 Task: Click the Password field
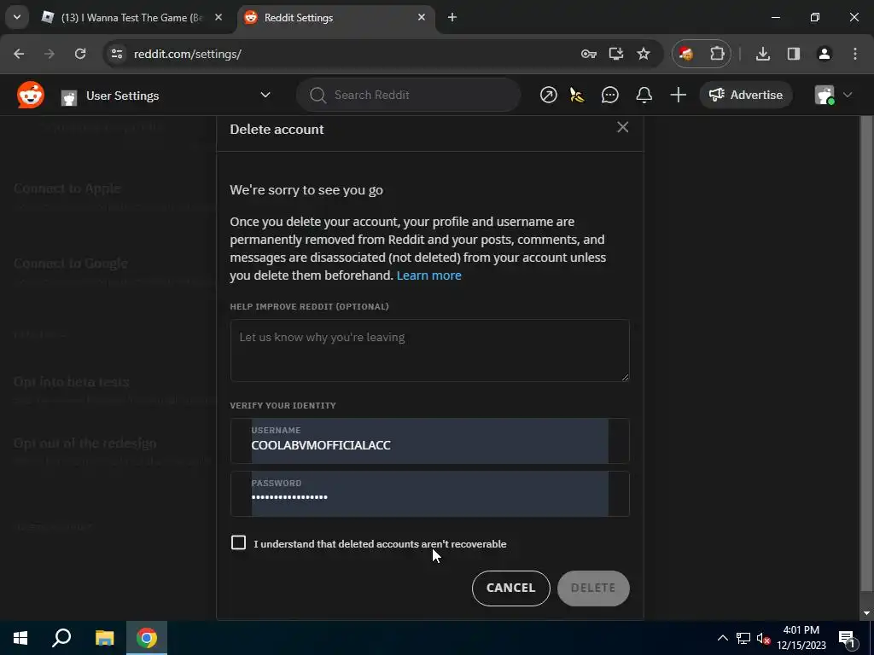(430, 494)
